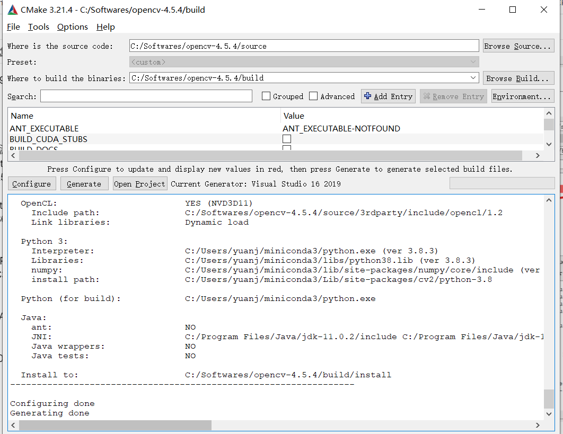This screenshot has width=563, height=434.
Task: Open the Options menu
Action: click(72, 26)
